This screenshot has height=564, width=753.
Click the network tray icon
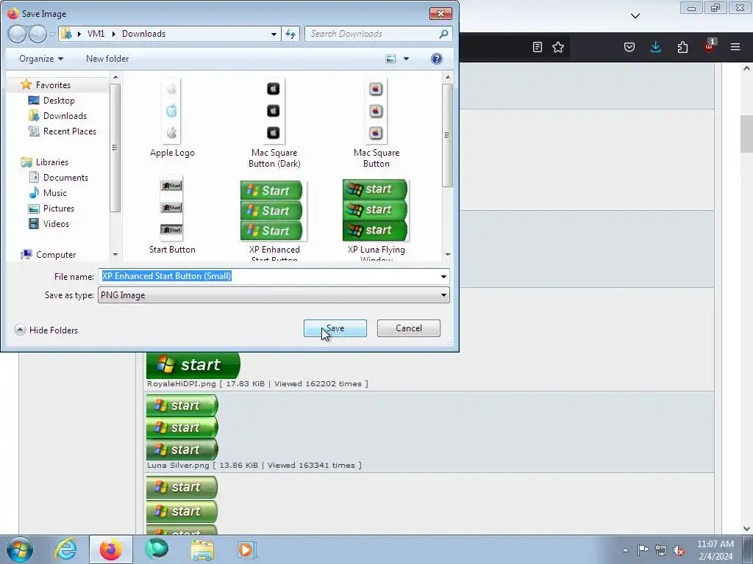point(661,550)
